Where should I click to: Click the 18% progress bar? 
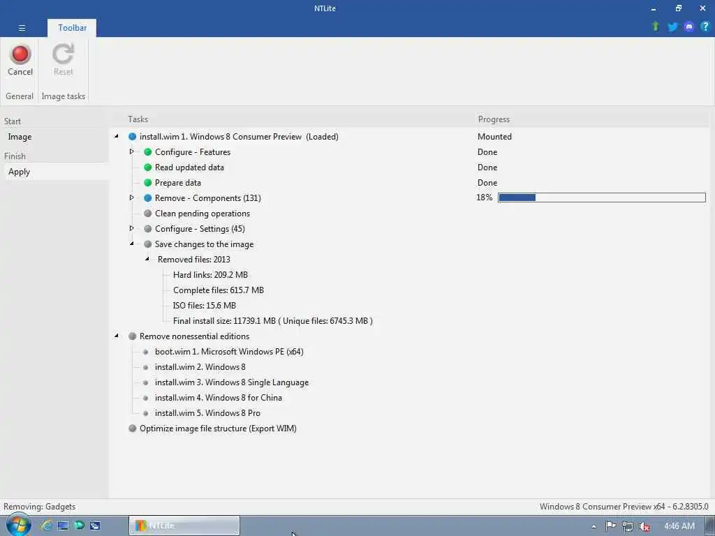601,198
